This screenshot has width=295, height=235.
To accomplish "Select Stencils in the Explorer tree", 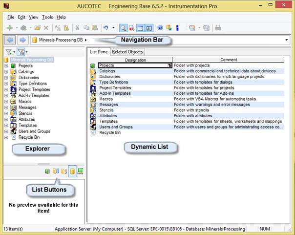I will click(x=25, y=113).
